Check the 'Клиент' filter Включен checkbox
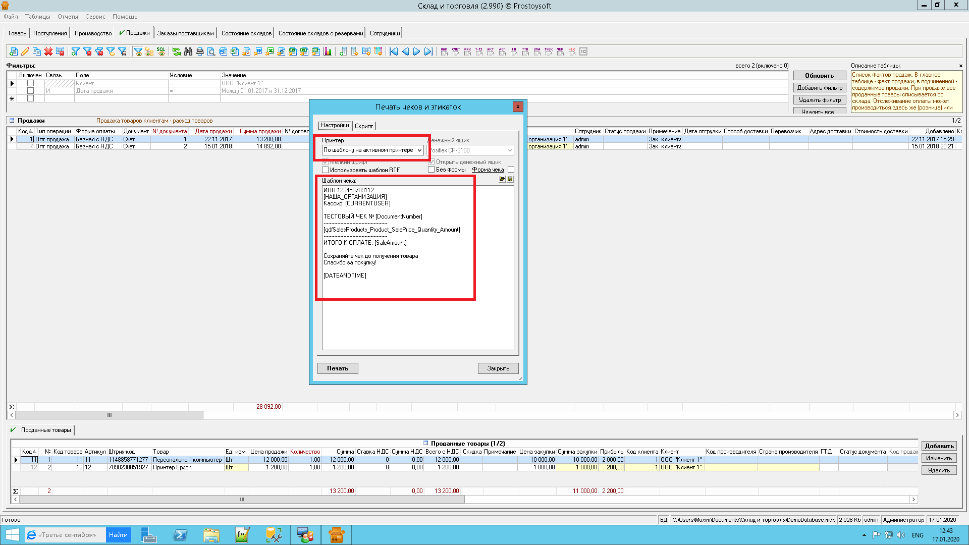Viewport: 969px width, 545px height. point(30,83)
